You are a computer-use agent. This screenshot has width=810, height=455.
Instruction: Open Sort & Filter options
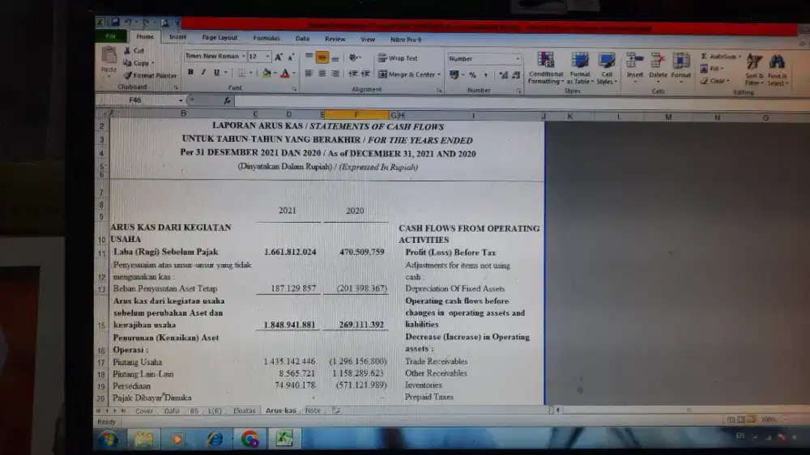pos(754,70)
